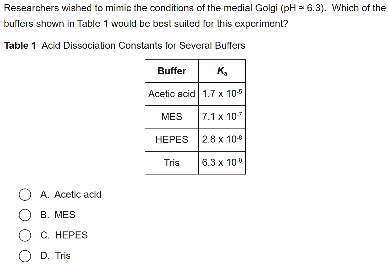388x275 pixels.
Task: Click the 6.3 x 10-9 value cell
Action: point(222,163)
